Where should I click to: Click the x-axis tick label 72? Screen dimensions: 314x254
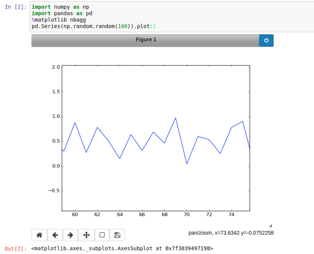pos(209,214)
